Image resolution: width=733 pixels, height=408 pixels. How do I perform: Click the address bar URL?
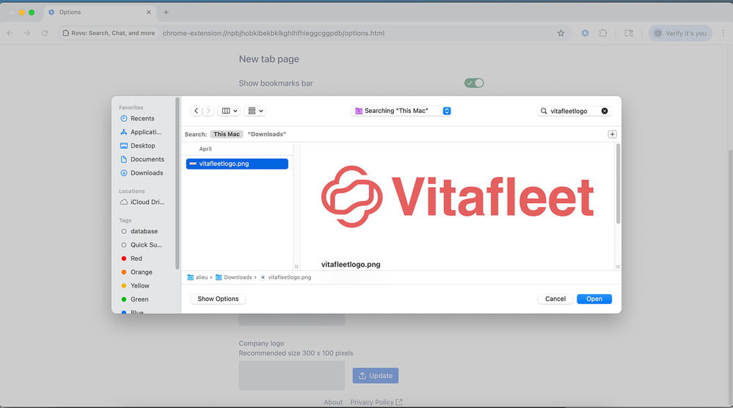[274, 33]
